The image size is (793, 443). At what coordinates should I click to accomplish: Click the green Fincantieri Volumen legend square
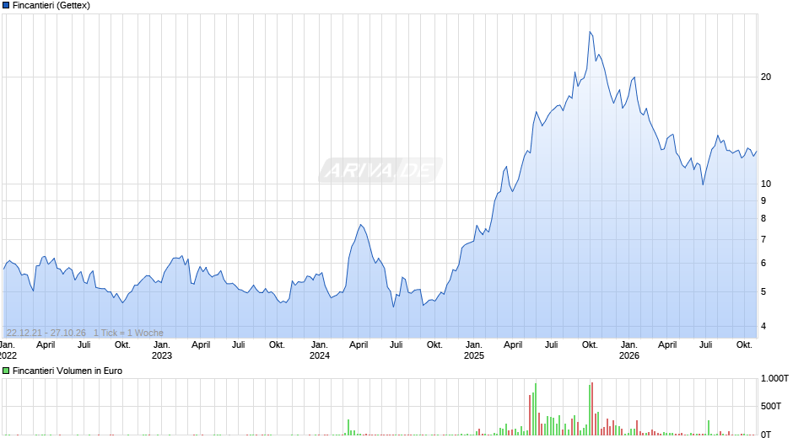6,371
